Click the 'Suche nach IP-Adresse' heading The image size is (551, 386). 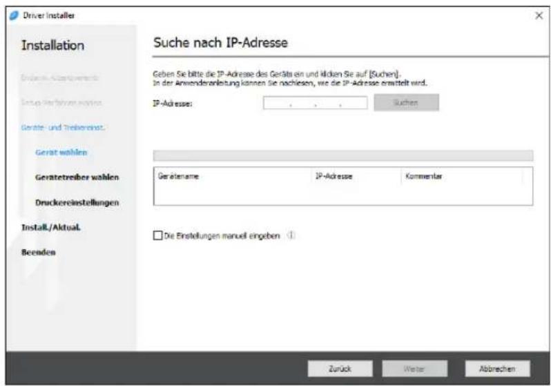(220, 43)
